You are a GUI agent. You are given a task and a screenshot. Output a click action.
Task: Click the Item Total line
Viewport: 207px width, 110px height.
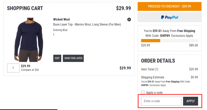169,69
